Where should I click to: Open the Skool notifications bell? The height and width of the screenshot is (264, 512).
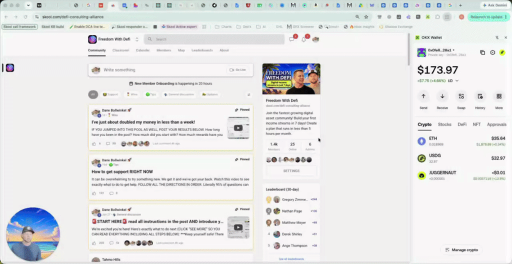[x=303, y=39]
